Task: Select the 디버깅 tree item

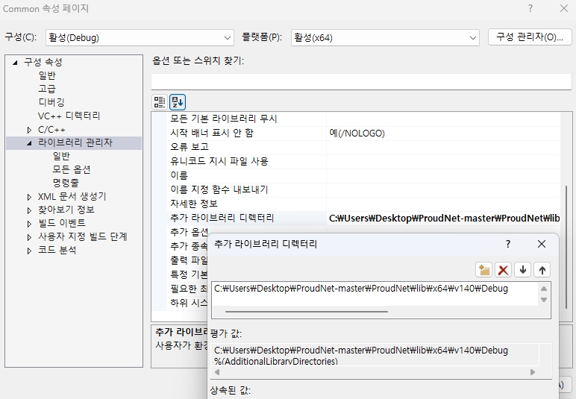Action: pos(51,102)
